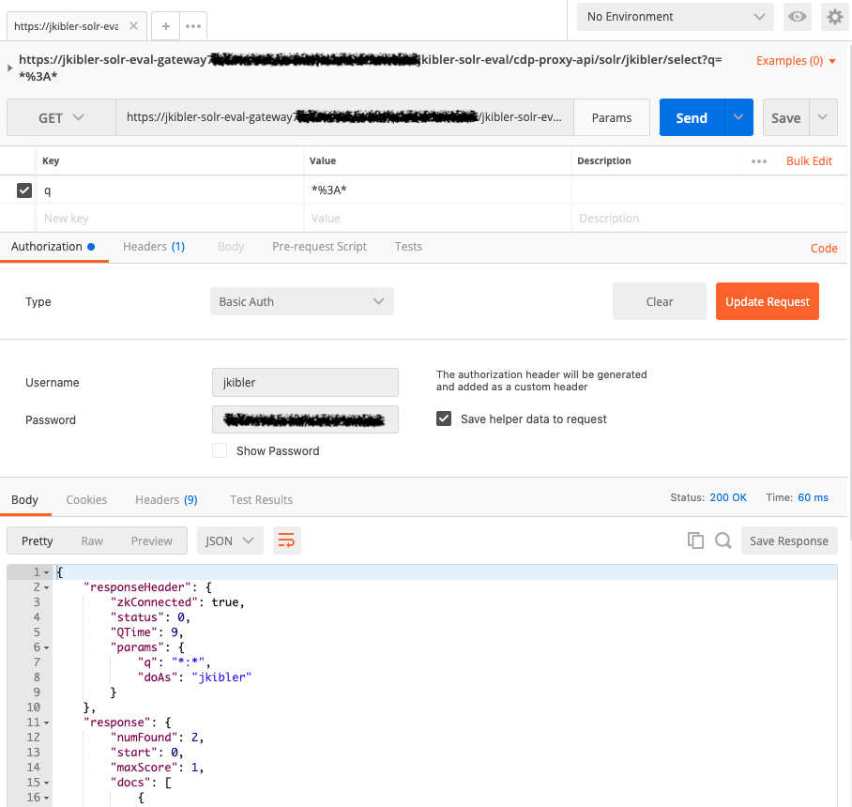852x807 pixels.
Task: Open Postman settings with the gear icon
Action: click(835, 17)
